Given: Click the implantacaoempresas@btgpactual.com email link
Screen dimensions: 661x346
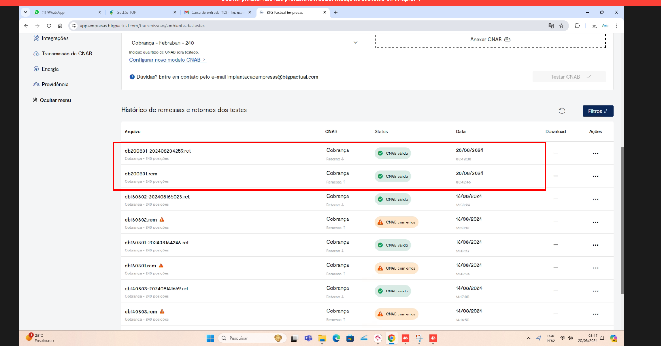Looking at the screenshot, I should (273, 77).
